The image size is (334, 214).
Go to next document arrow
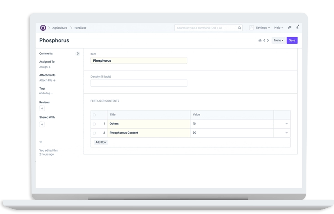tap(268, 40)
